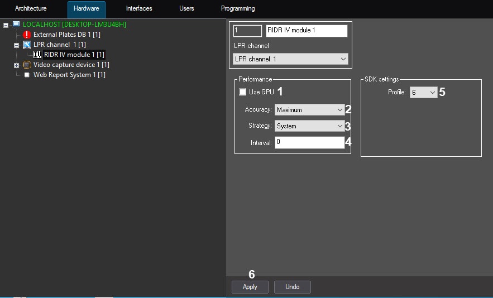
Task: Open the Strategy dropdown
Action: (309, 126)
